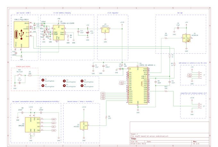Click mounting hole H4
The image size is (218, 147).
tap(64, 86)
